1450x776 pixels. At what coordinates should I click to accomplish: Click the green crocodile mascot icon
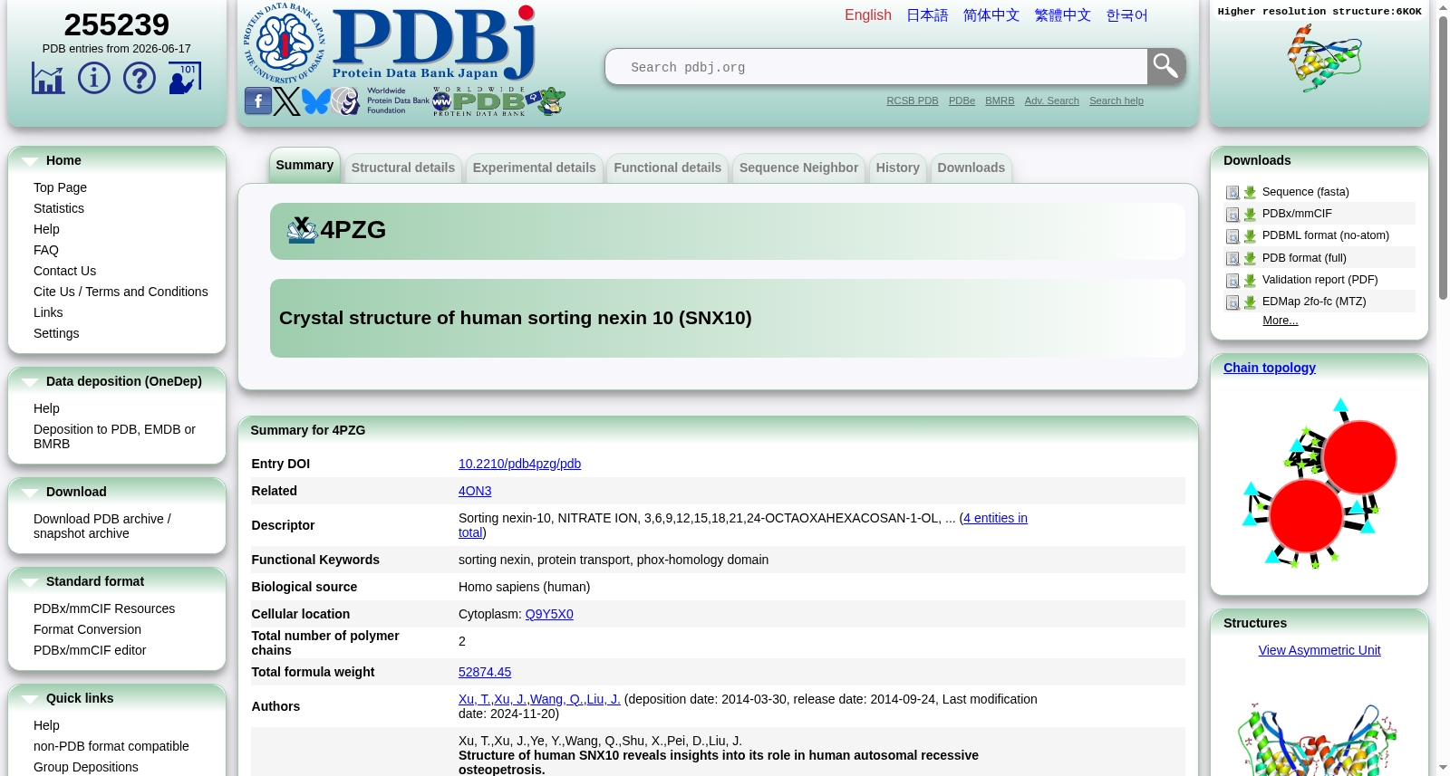click(x=548, y=101)
